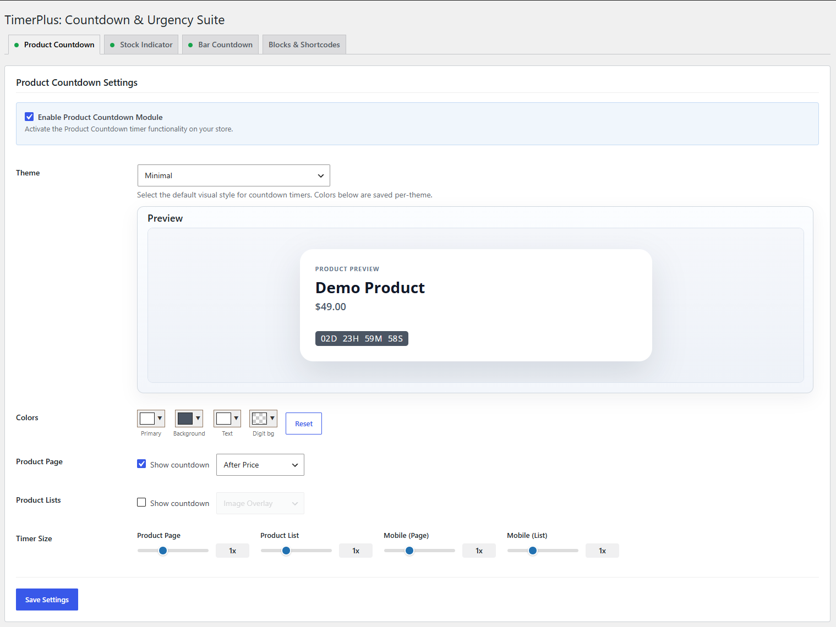Open the Bar Countdown tab
Viewport: 836px width, 627px height.
click(220, 45)
